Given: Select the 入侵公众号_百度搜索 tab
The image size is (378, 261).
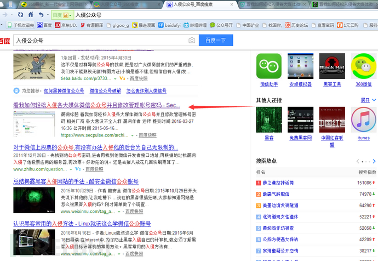Looking at the screenshot, I should (x=200, y=4).
